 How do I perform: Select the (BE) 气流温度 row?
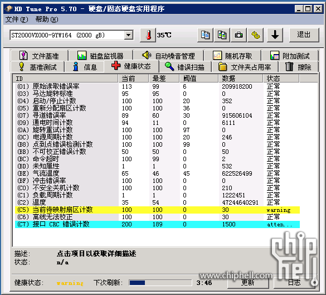pos(157,173)
